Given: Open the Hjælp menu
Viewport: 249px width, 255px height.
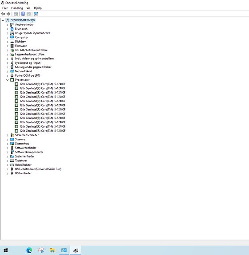Looking at the screenshot, I should tap(38, 8).
